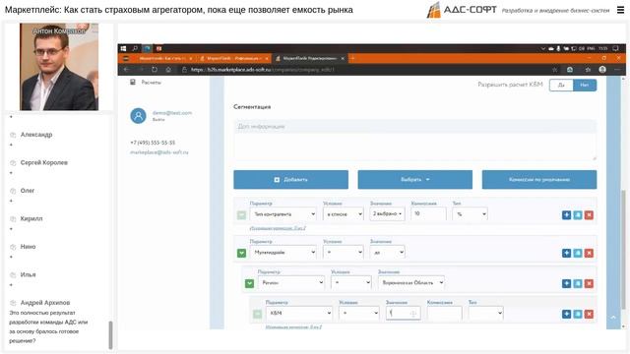Copy the Мультидрайв row
The height and width of the screenshot is (354, 630).
pos(578,254)
